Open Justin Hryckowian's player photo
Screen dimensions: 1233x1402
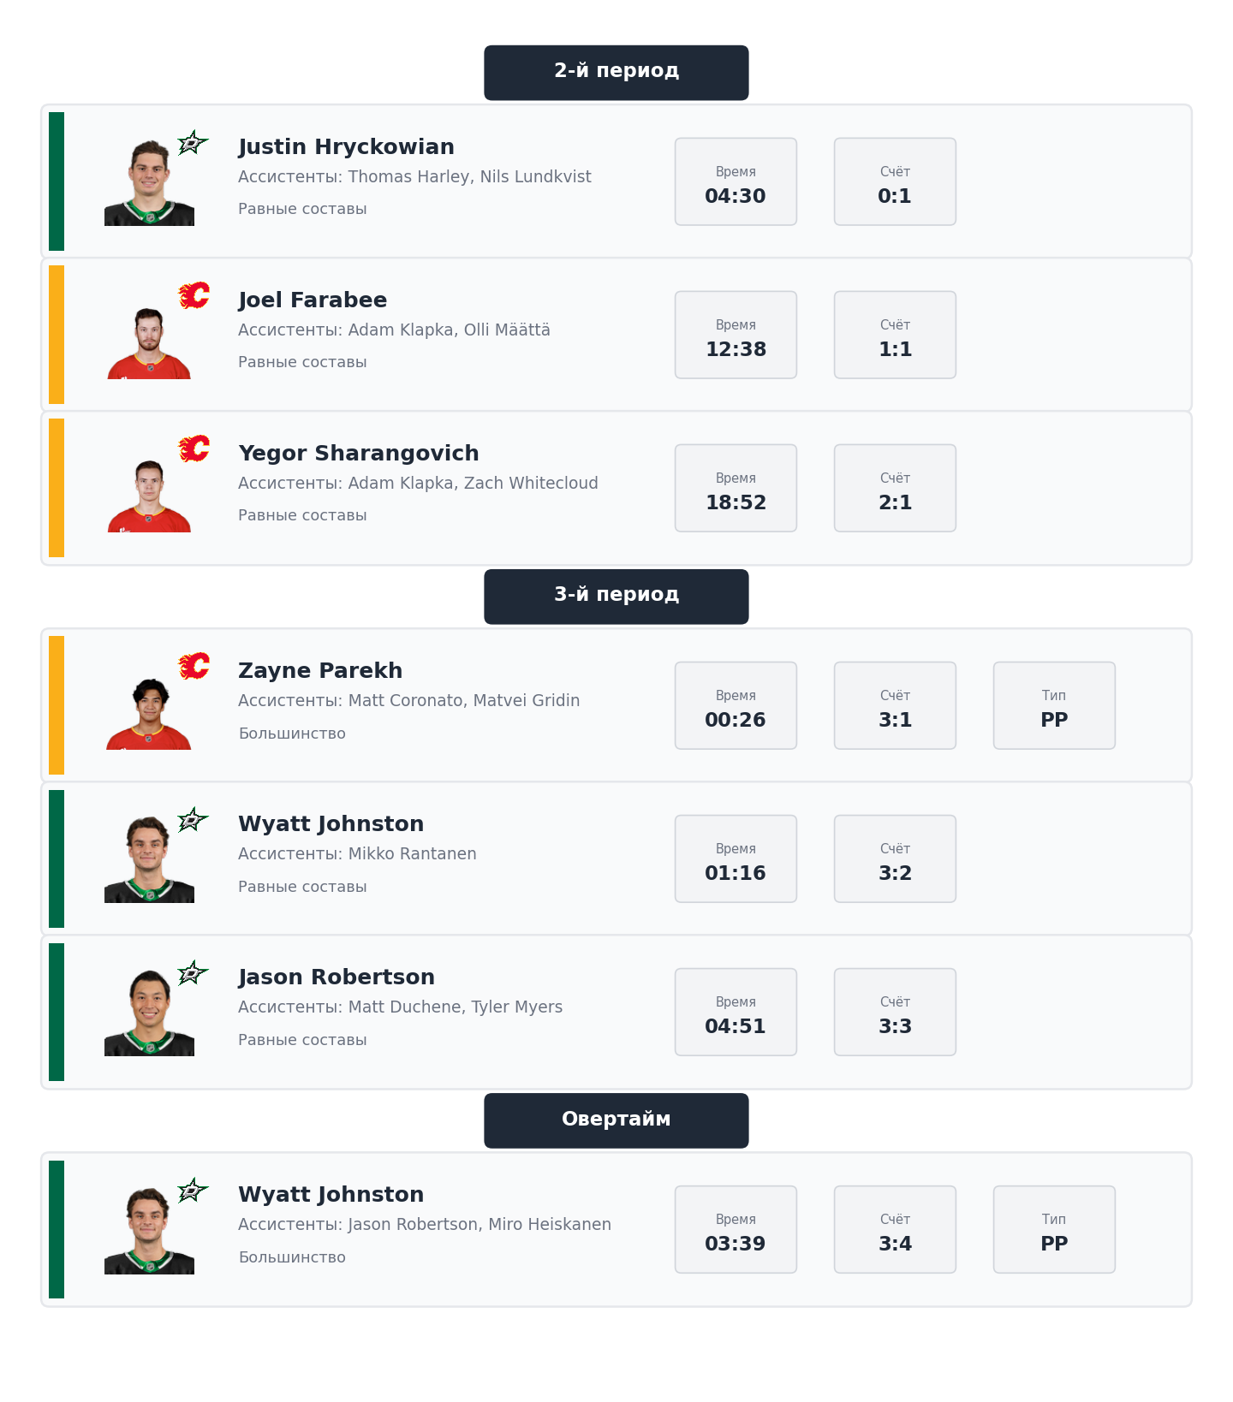149,183
